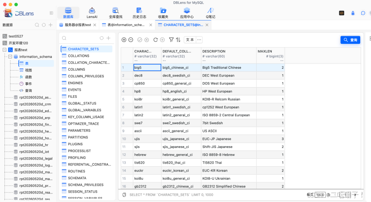Refresh the 数据源 data source list

44,25
